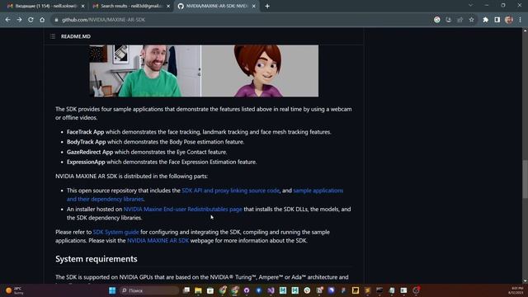Screen dimensions: 528x297
Task: Open the NVIDIA MAXINE AR SDK webpage link
Action: click(158, 240)
